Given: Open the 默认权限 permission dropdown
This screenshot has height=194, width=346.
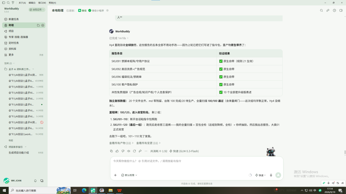Looking at the screenshot, I should [129, 175].
